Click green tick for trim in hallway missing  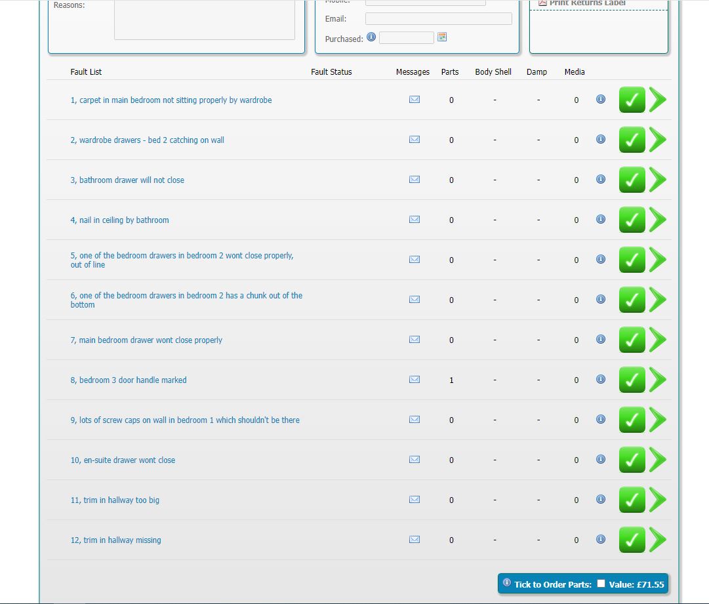(632, 540)
